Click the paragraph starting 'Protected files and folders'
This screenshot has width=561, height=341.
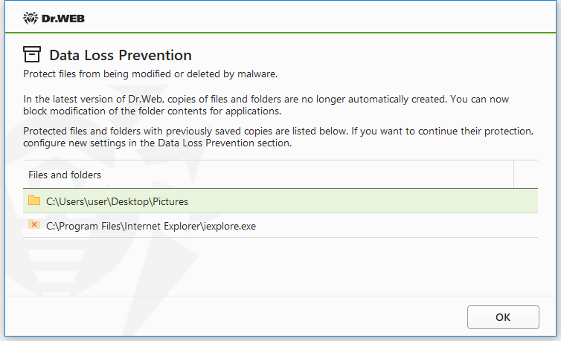(278, 137)
